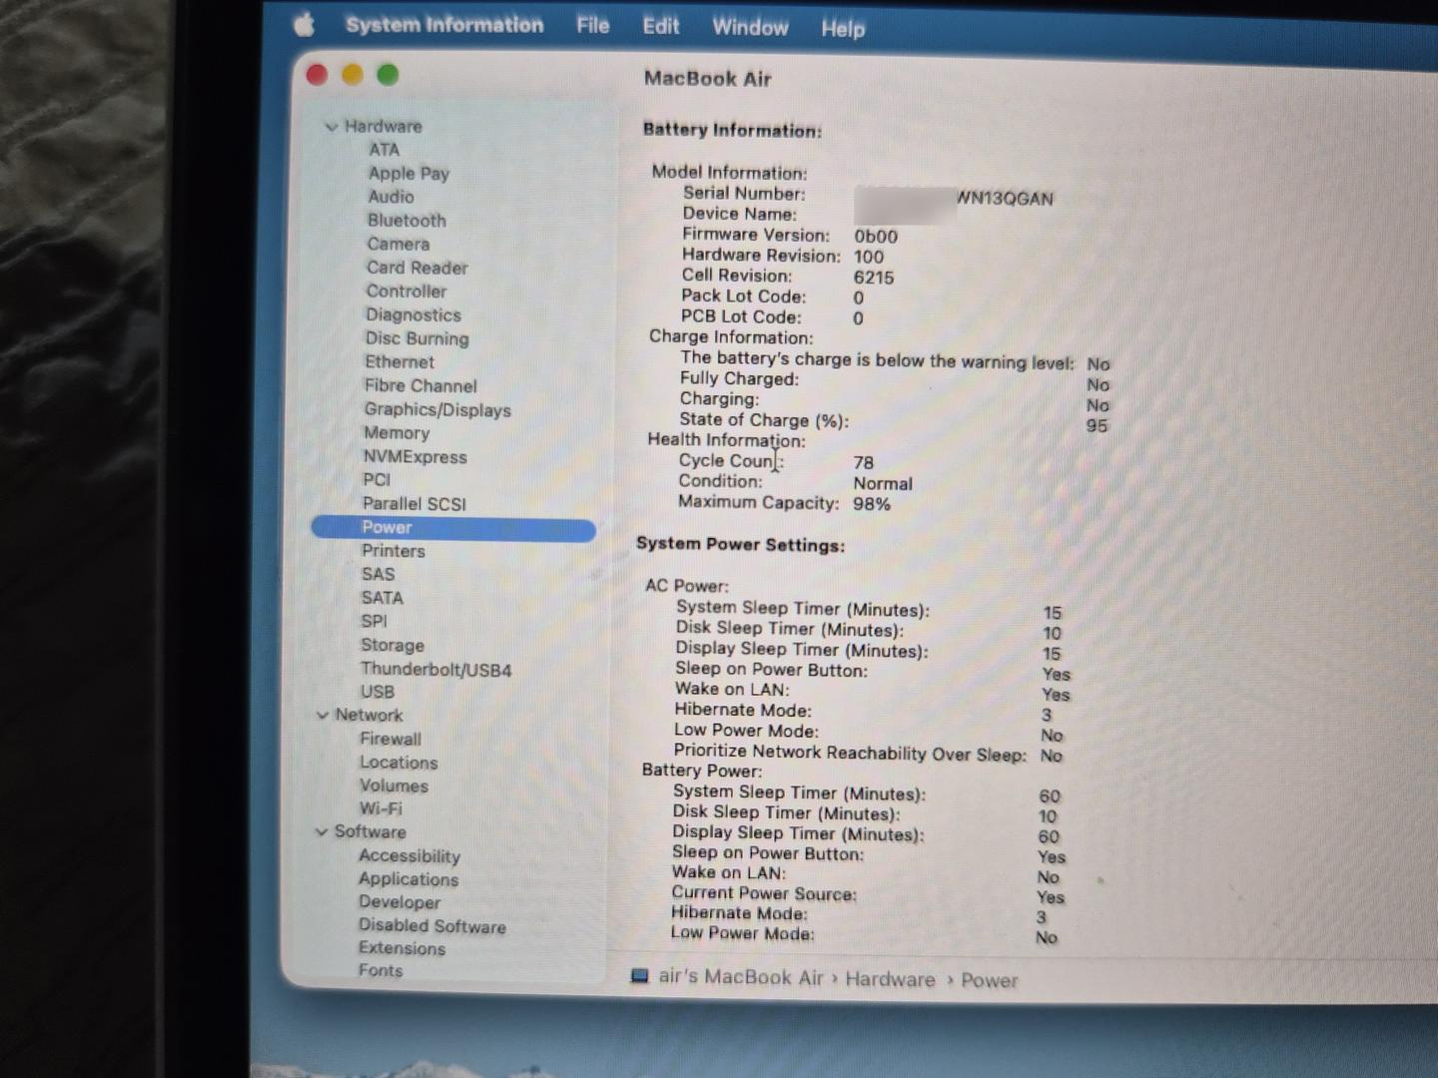Click Hardware in the path bar
The height and width of the screenshot is (1078, 1438).
[890, 980]
